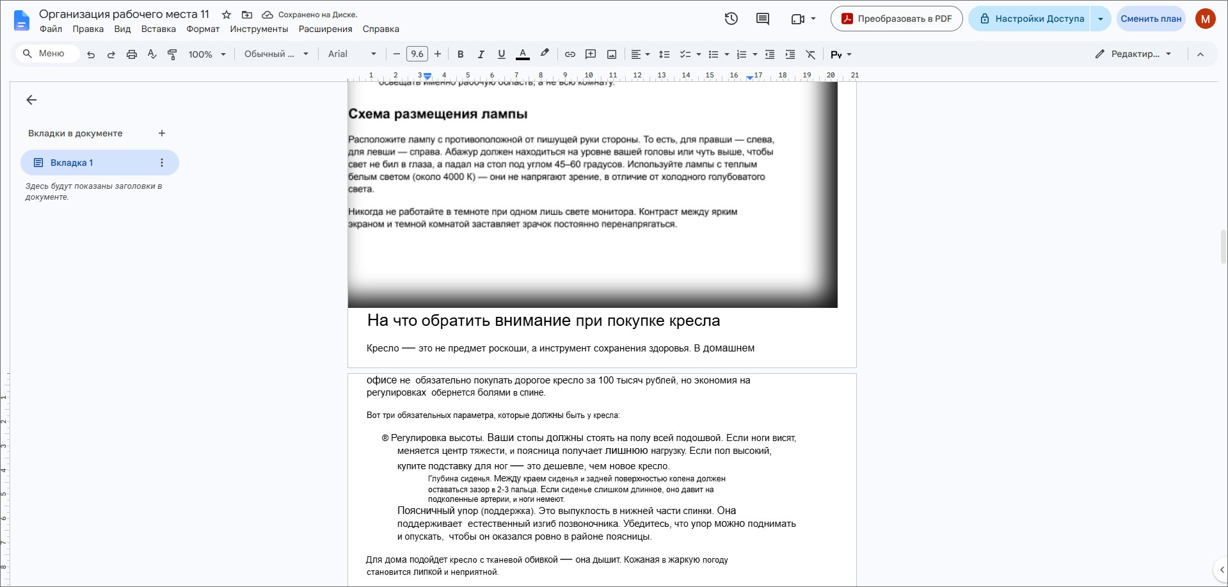Expand the bulleted list options arrow
The height and width of the screenshot is (587, 1228).
[726, 54]
